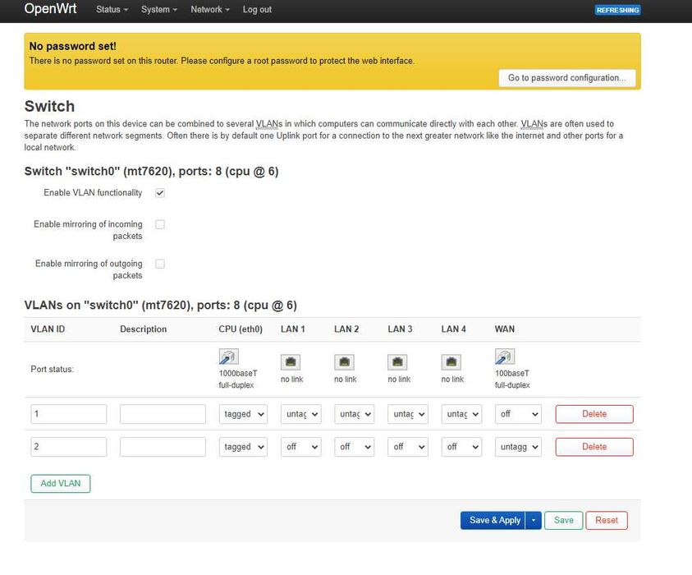Click the REFRESHING status badge
692x575 pixels.
click(617, 10)
